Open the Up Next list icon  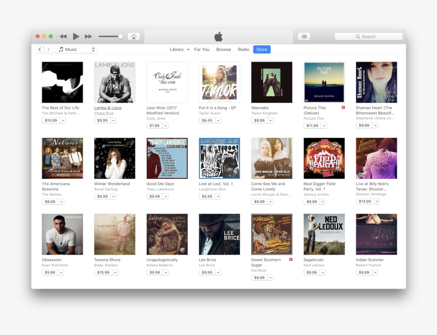(x=303, y=36)
